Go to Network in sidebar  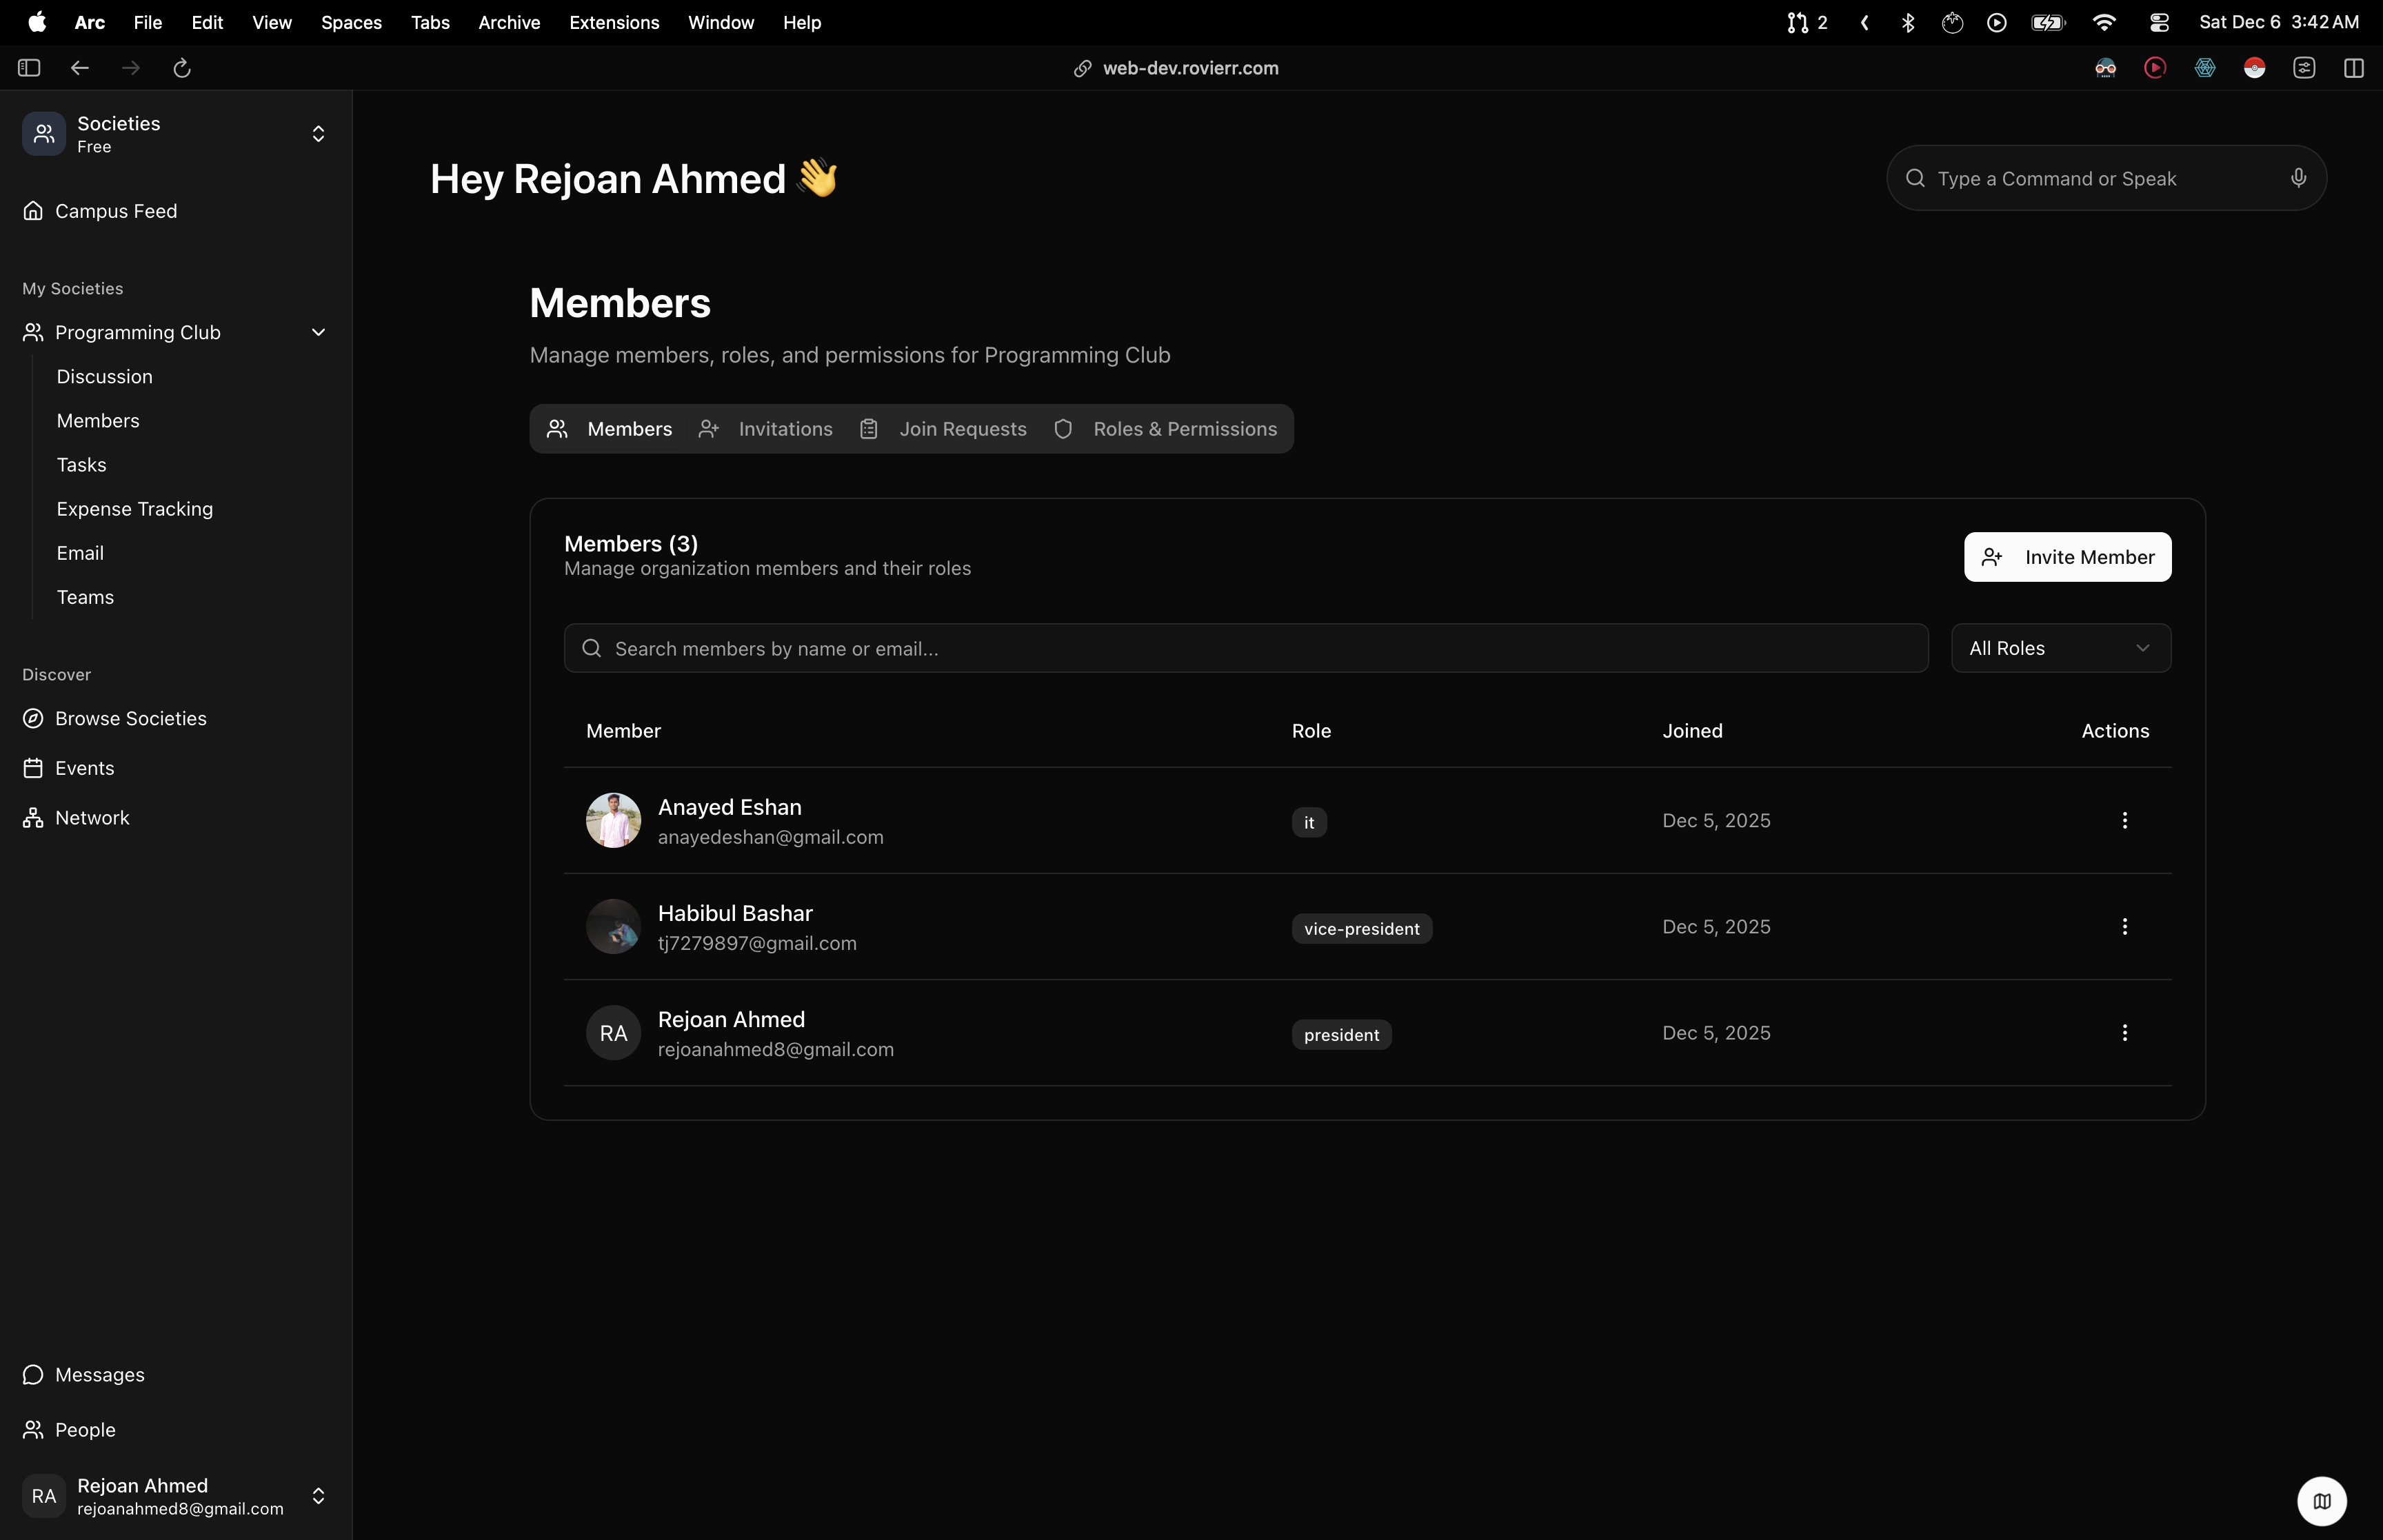[92, 818]
